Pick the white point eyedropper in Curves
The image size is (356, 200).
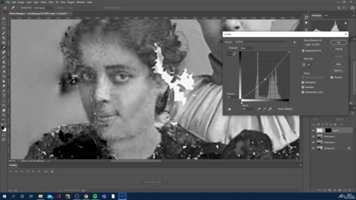pyautogui.click(x=270, y=109)
